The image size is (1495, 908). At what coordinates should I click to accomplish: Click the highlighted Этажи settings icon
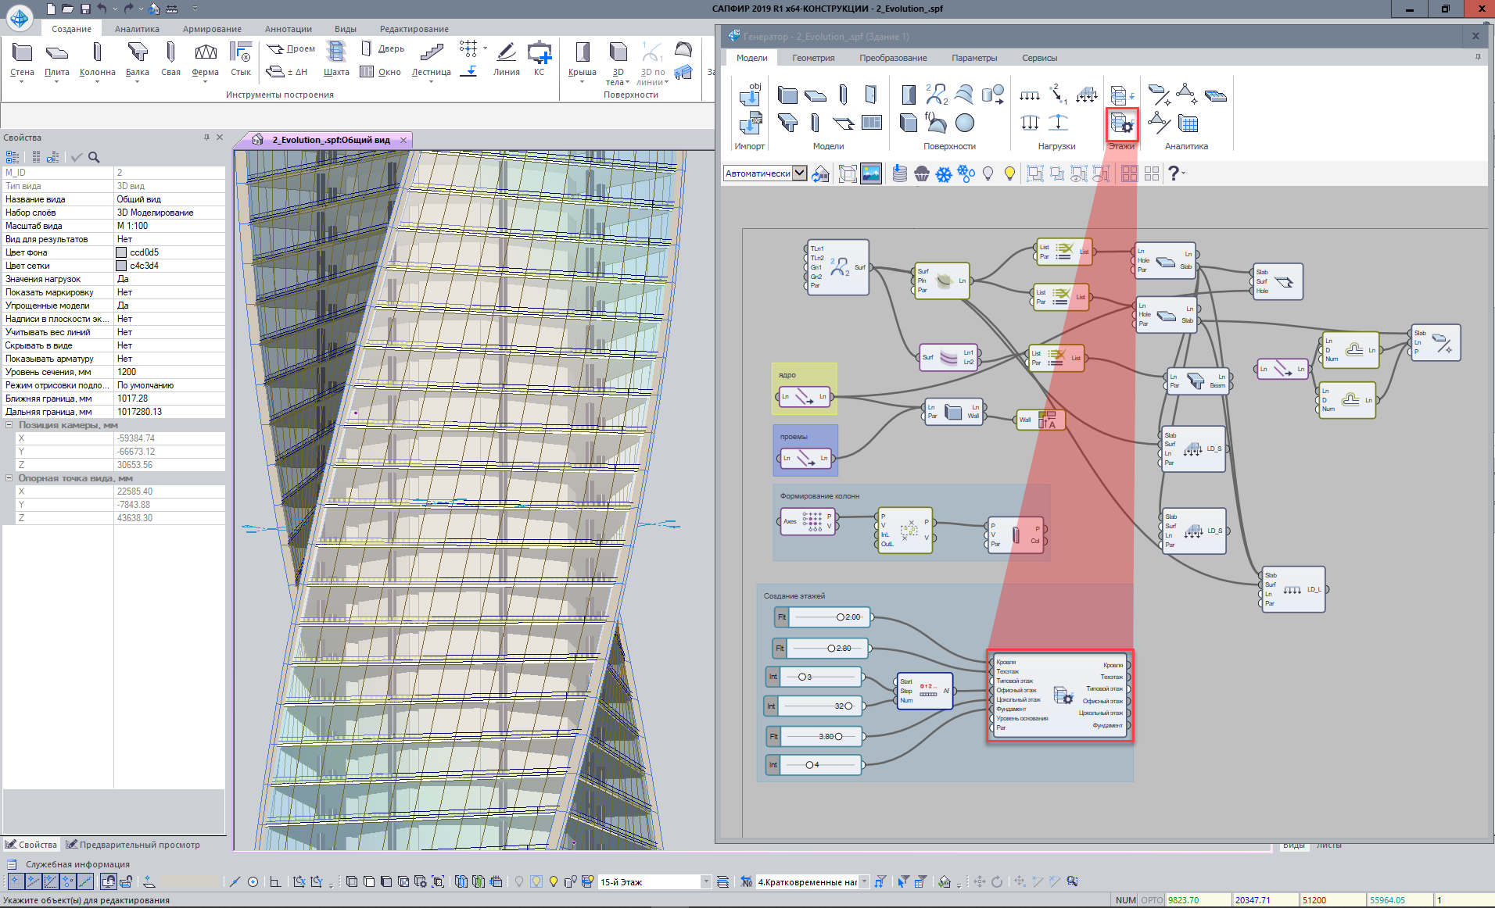[1122, 123]
